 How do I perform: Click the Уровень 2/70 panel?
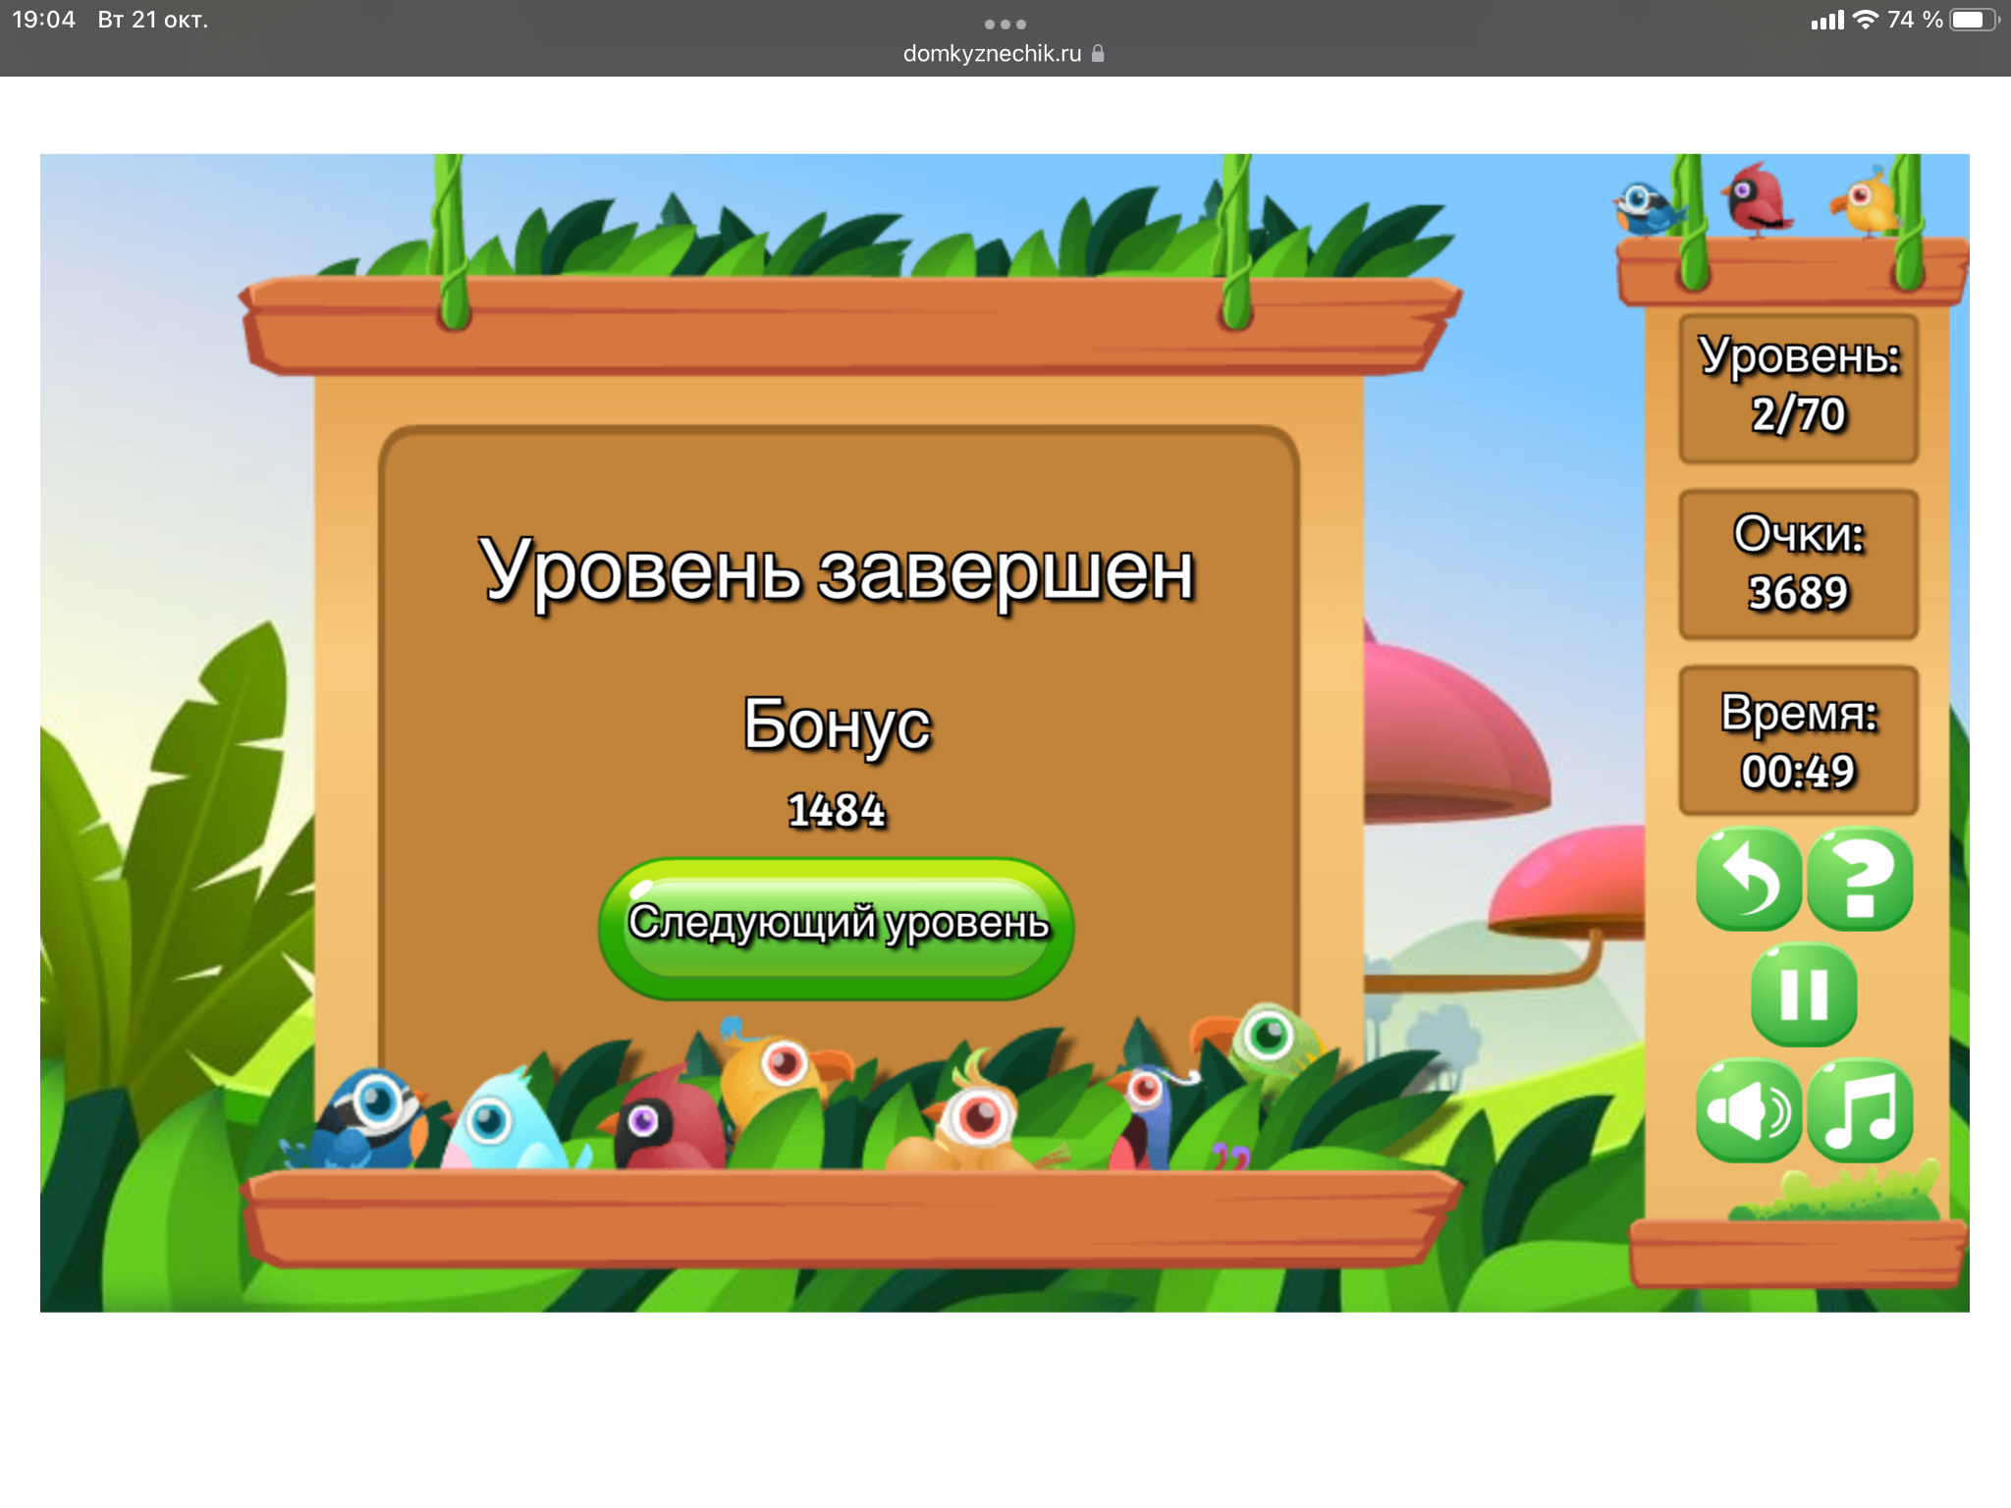click(x=1798, y=388)
